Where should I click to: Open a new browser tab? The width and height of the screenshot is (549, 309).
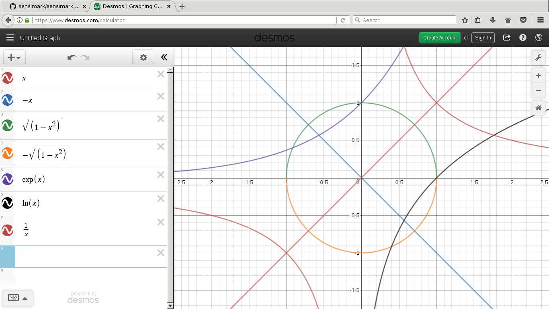point(182,6)
